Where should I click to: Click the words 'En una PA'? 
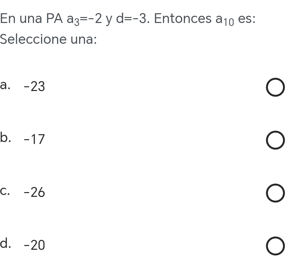[x=31, y=19]
